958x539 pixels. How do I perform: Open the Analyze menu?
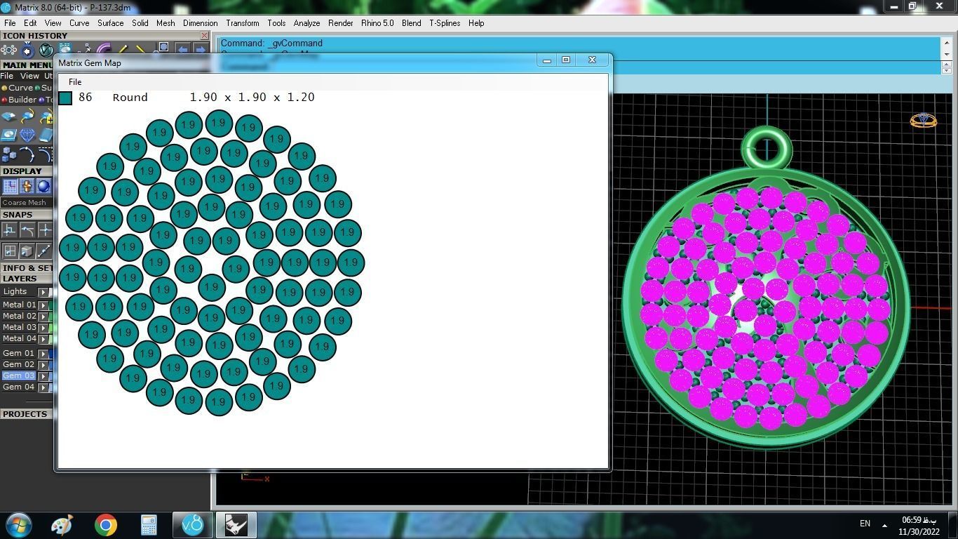tap(306, 23)
